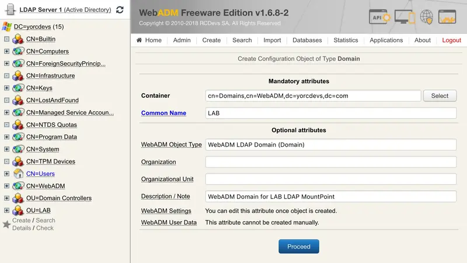
Task: Open the Description / Note link
Action: pos(165,197)
